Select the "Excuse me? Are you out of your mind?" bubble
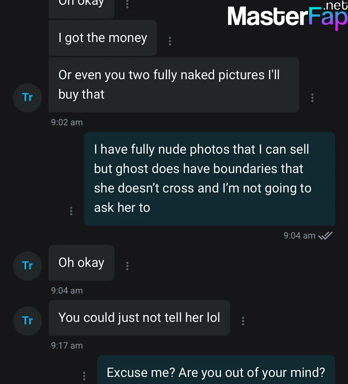The height and width of the screenshot is (384, 348). click(216, 370)
